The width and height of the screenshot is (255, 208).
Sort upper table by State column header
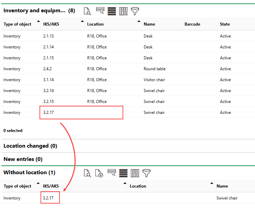[225, 24]
